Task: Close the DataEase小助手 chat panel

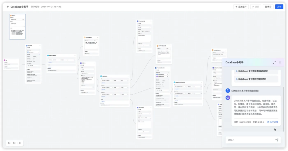Action: (x=280, y=63)
